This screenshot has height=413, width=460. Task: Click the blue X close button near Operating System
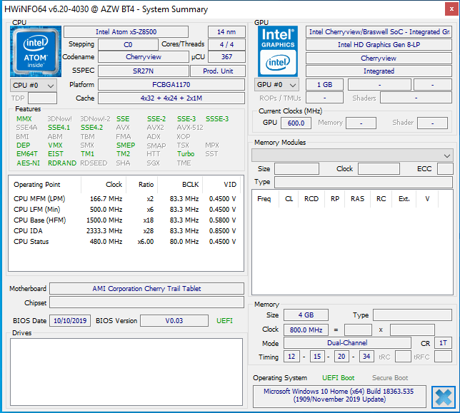click(x=444, y=397)
